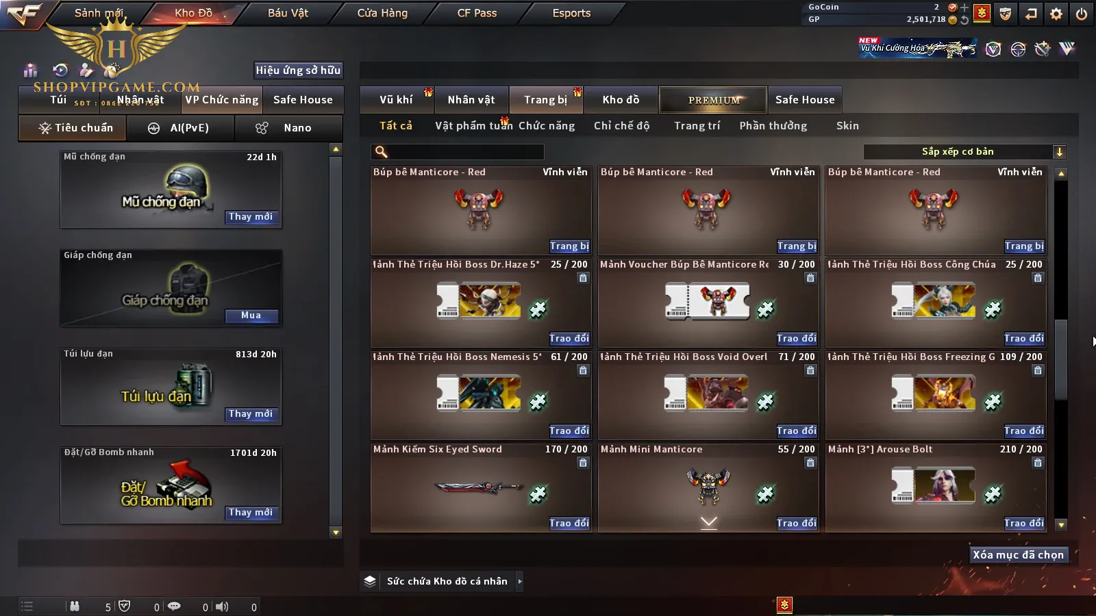Mark Mảnh Kiếm Six Eyed Sword trash toggle
1096x616 pixels.
[x=583, y=463]
